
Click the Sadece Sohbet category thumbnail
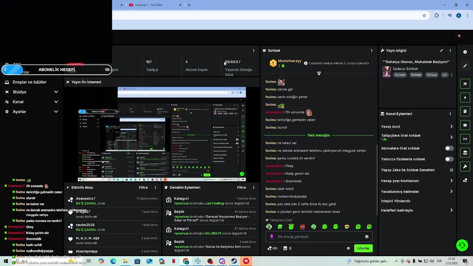pos(387,71)
